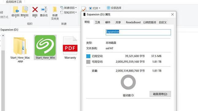This screenshot has width=198, height=111.
Task: Click the disk usage donut chart
Action: 128,82
